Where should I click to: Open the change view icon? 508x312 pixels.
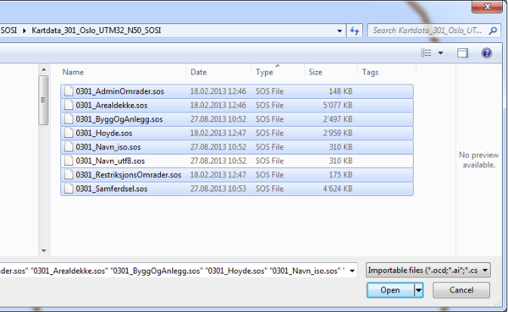pyautogui.click(x=426, y=52)
